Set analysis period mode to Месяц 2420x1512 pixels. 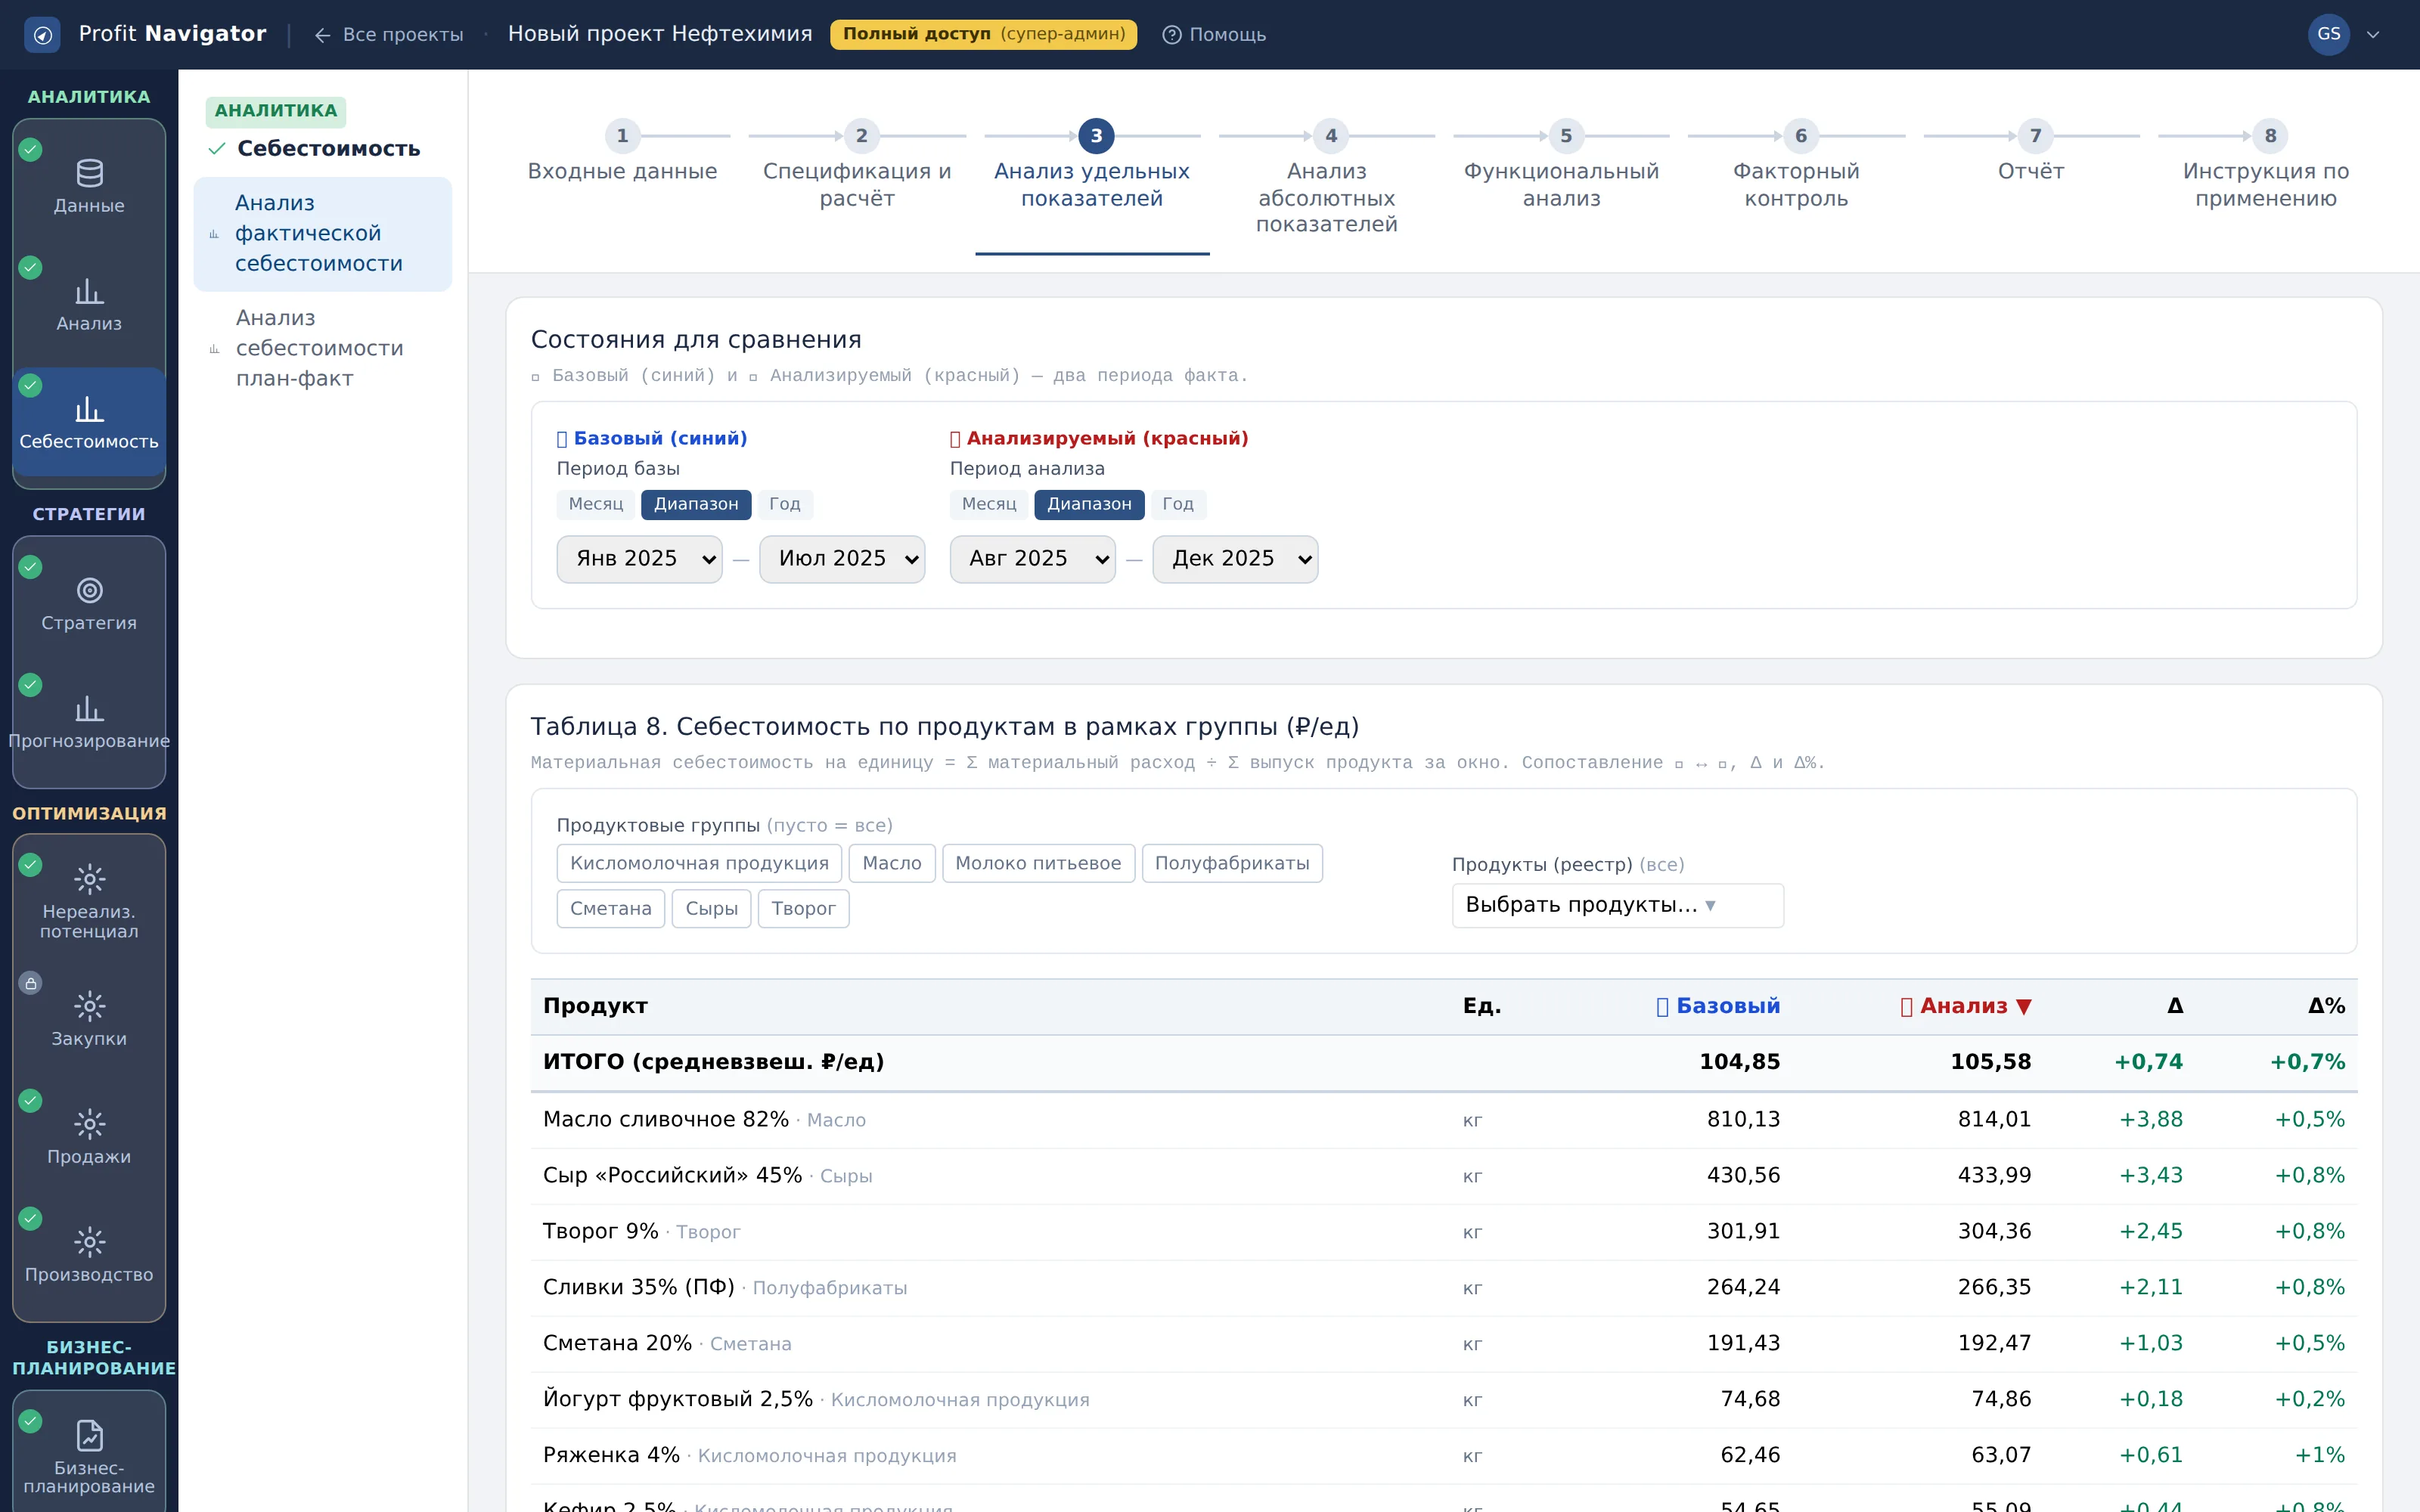pos(989,504)
